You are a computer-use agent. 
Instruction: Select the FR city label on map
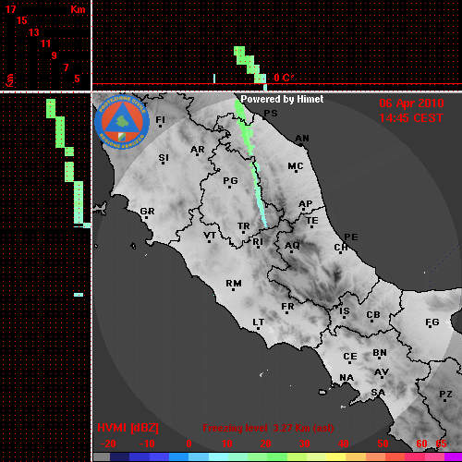click(x=287, y=307)
